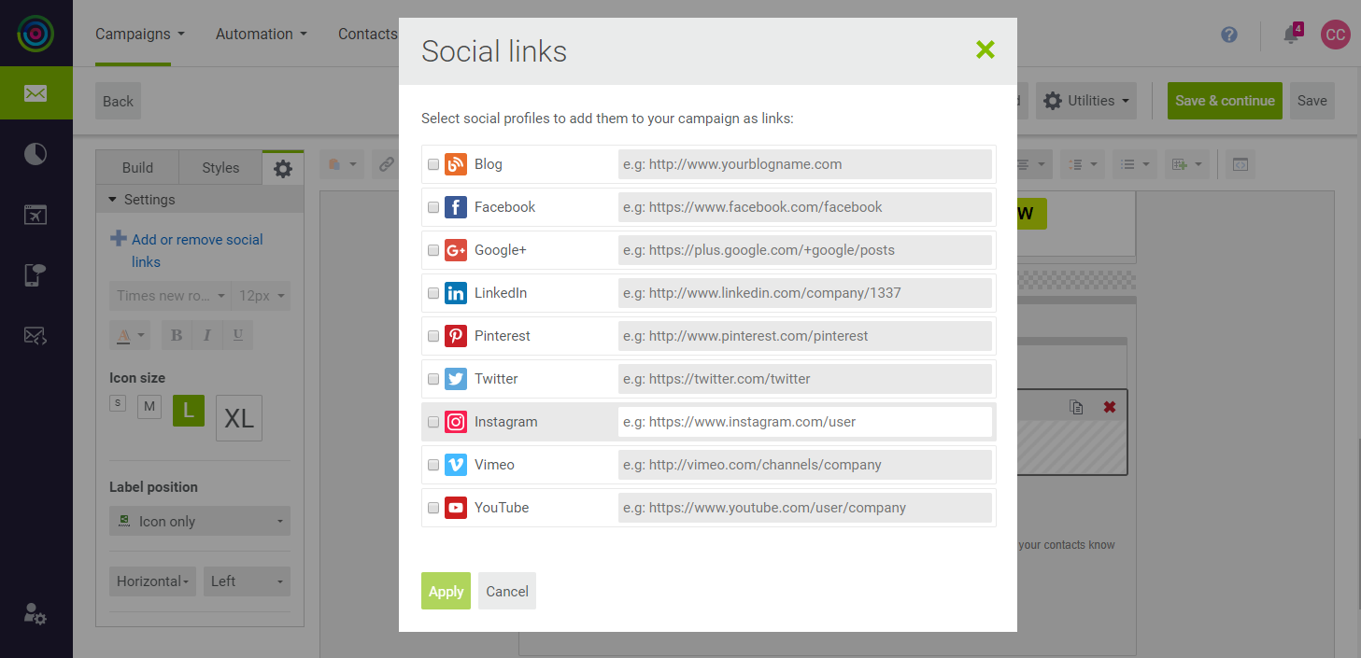Click the app logo icon
Image resolution: width=1361 pixels, height=658 pixels.
[x=35, y=34]
